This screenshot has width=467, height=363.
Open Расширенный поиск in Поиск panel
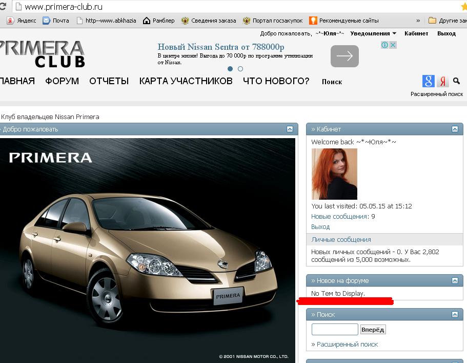pyautogui.click(x=347, y=345)
